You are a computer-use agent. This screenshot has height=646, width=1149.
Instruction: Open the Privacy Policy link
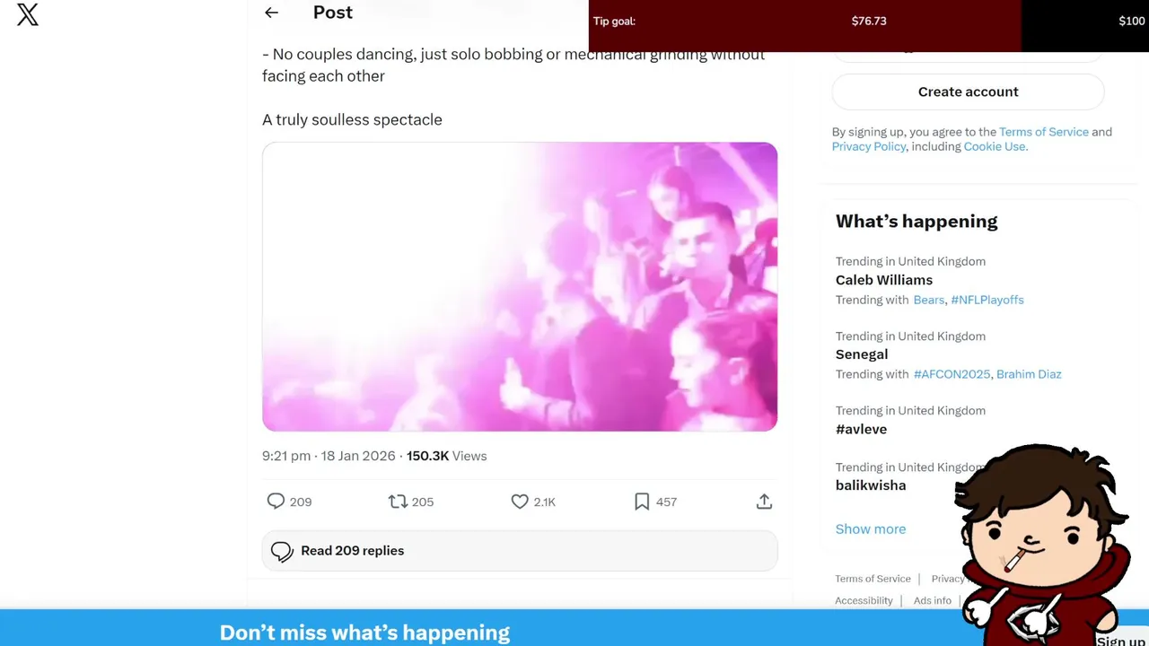click(x=868, y=146)
